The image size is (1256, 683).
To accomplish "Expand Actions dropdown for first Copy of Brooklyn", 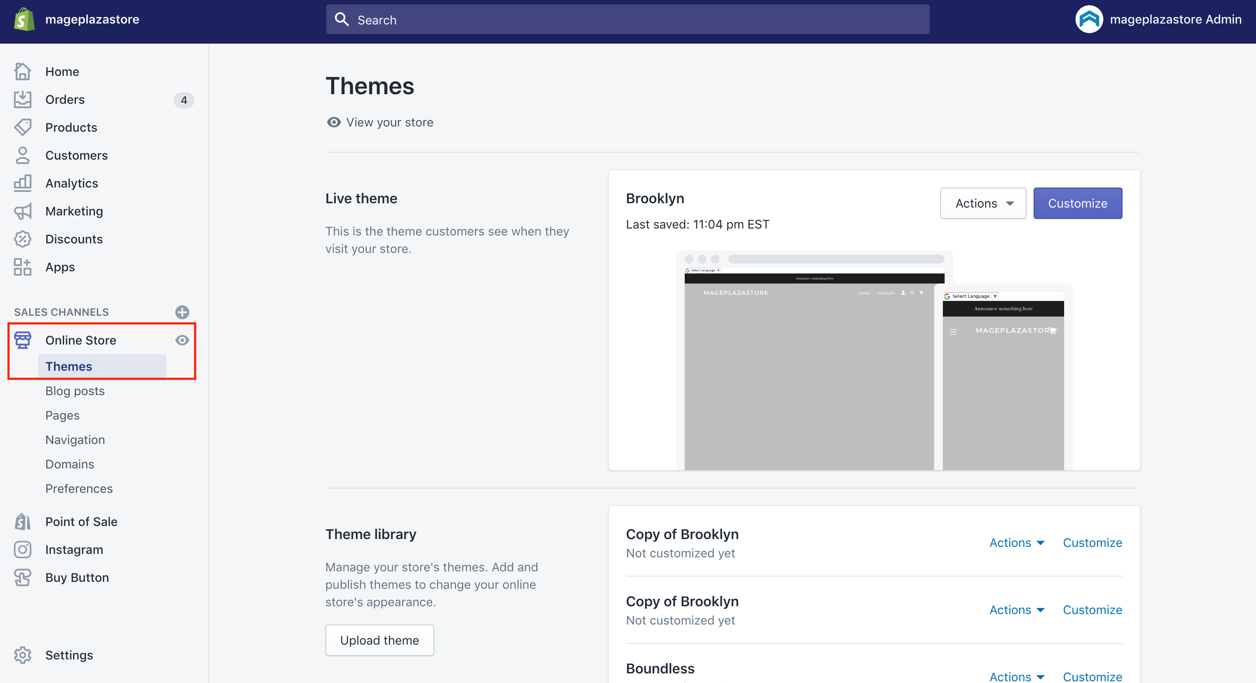I will pyautogui.click(x=1017, y=543).
